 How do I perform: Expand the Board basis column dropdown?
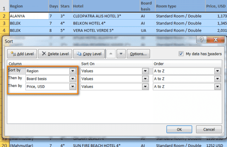(x=73, y=79)
